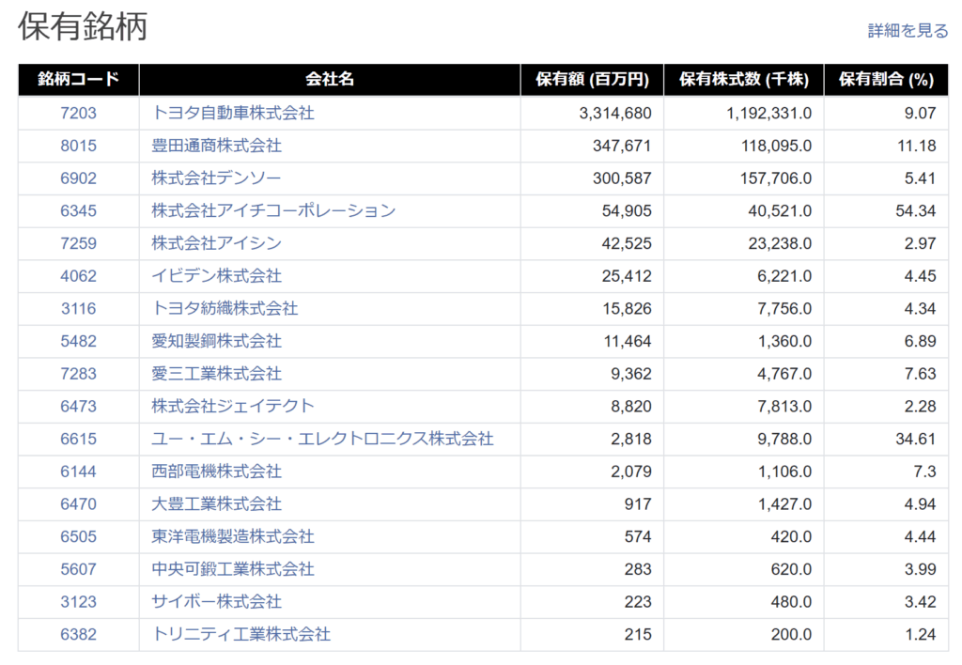Open stock code 3116 link
This screenshot has width=962, height=665.
pyautogui.click(x=79, y=308)
